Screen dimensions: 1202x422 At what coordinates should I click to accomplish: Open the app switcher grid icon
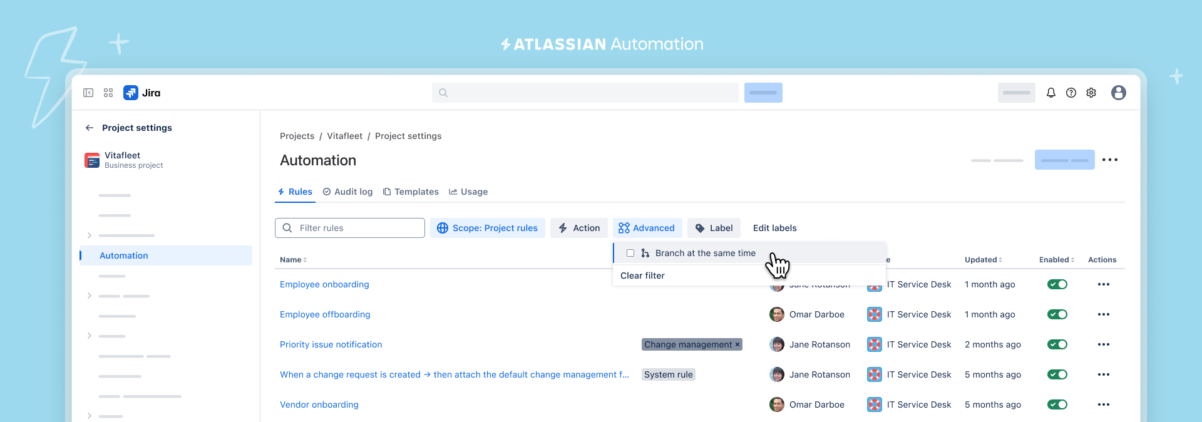pyautogui.click(x=108, y=93)
